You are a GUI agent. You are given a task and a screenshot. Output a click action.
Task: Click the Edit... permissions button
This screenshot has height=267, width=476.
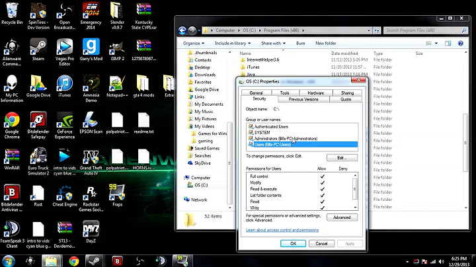[341, 158]
